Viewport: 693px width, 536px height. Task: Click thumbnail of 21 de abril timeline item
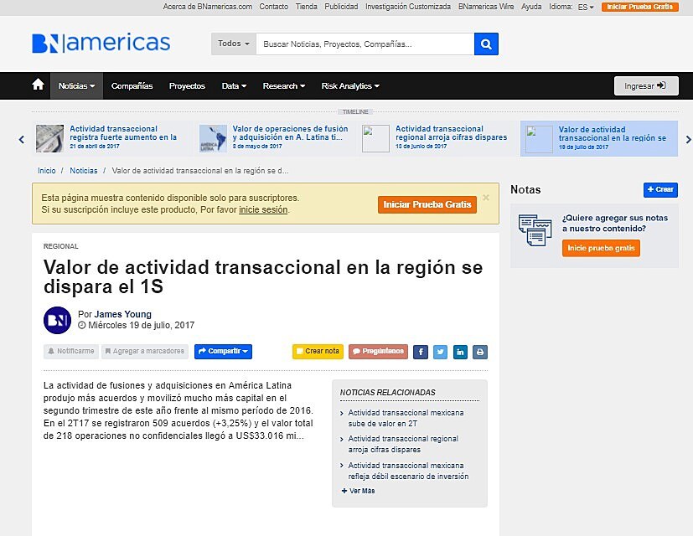49,139
